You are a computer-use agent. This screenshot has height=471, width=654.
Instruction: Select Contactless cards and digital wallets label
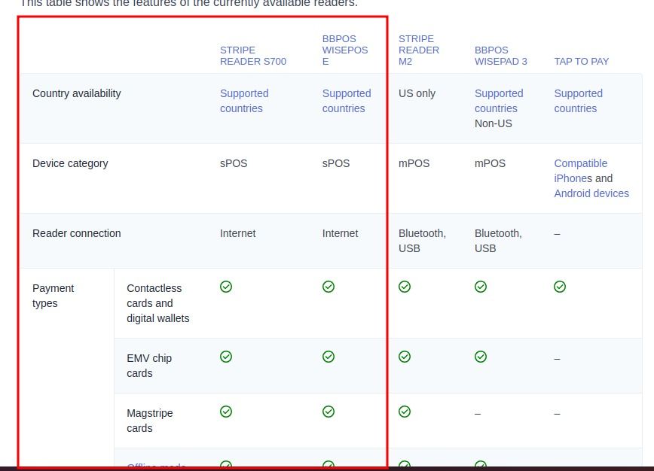tap(158, 303)
